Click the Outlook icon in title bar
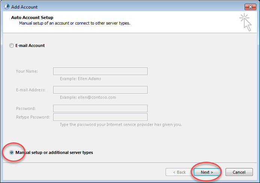Viewport: 260px width, 183px height. [x=7, y=7]
